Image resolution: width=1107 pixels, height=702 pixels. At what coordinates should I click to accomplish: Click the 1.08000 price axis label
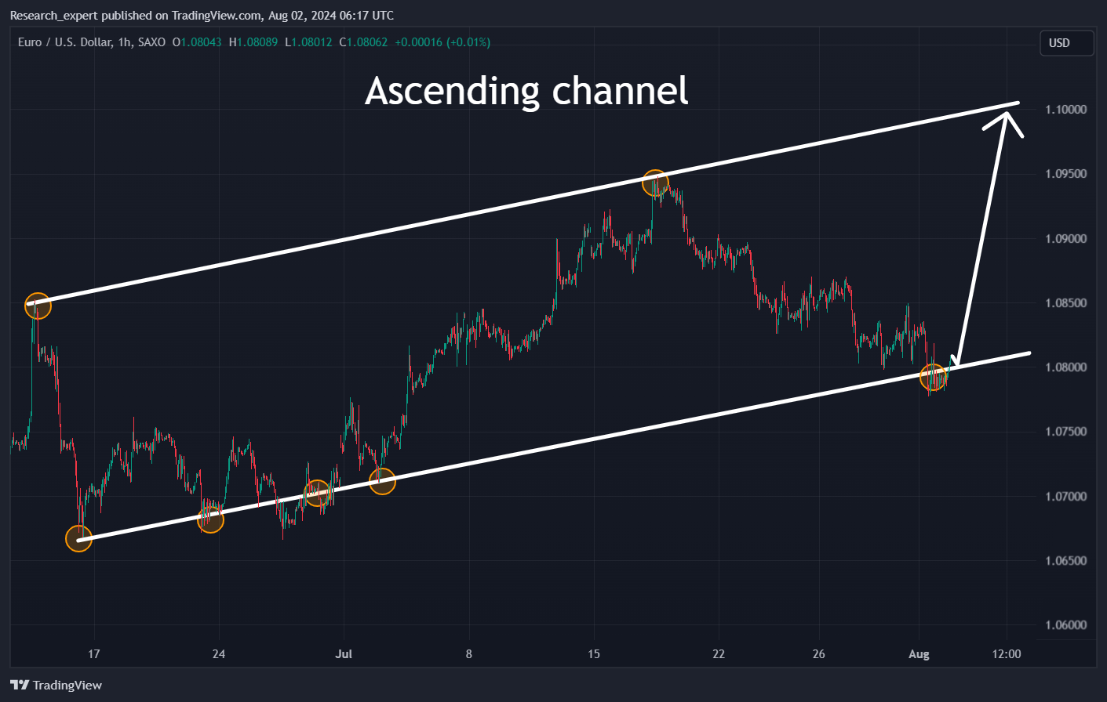[x=1066, y=367]
